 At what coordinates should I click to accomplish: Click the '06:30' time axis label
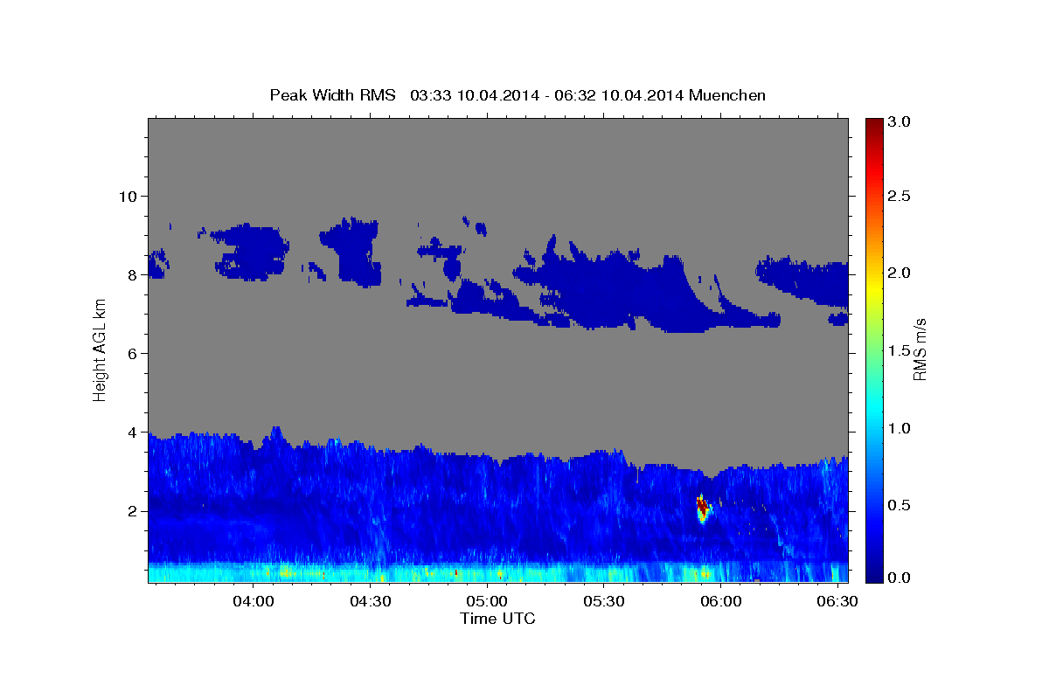(837, 602)
